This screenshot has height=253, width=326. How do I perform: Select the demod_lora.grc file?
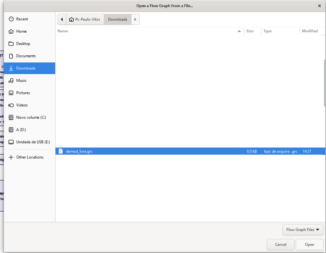79,151
